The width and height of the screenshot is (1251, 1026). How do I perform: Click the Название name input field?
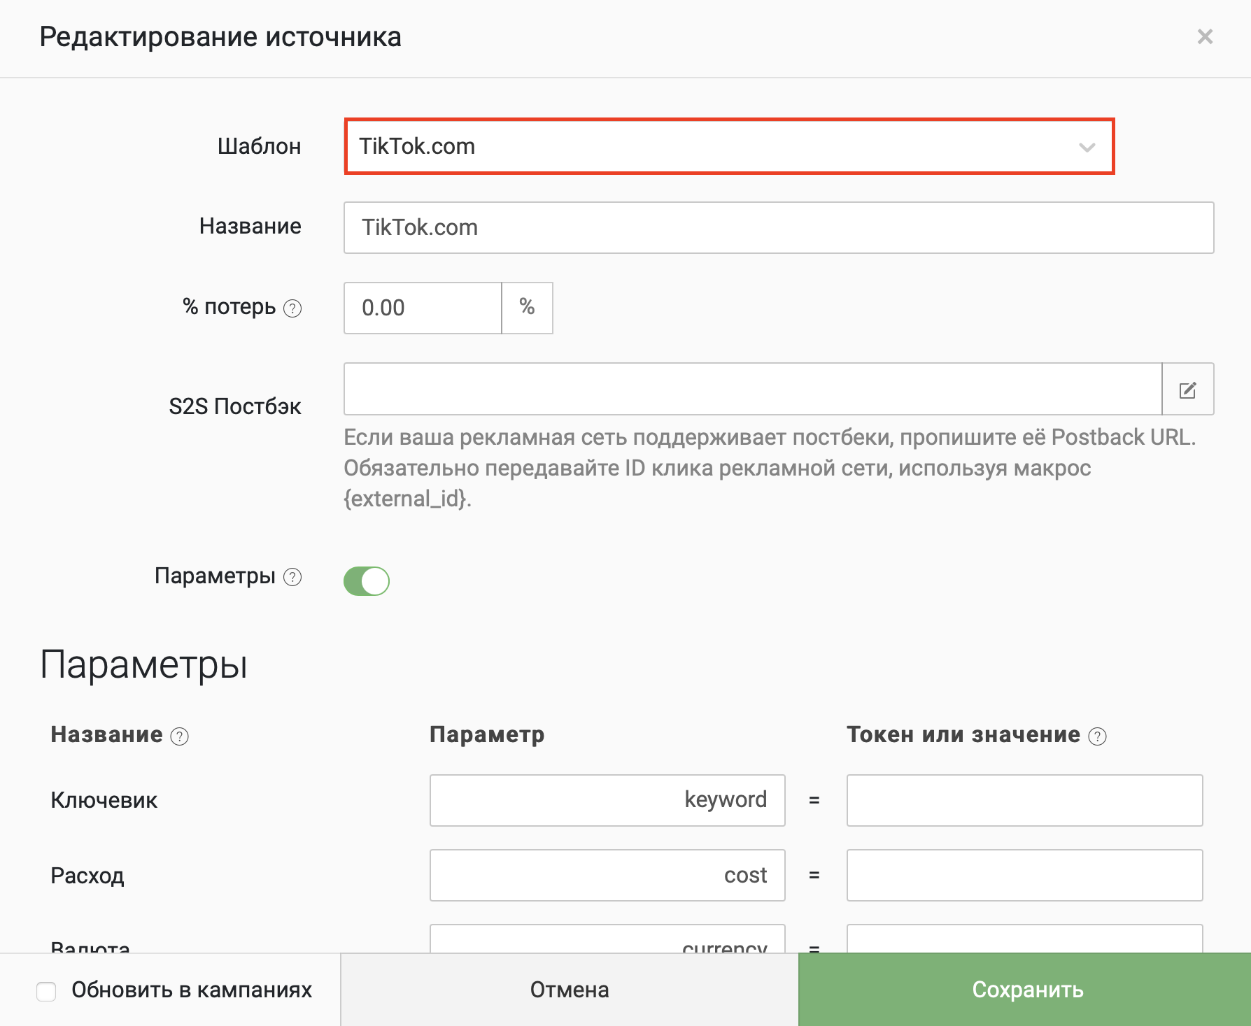[779, 227]
